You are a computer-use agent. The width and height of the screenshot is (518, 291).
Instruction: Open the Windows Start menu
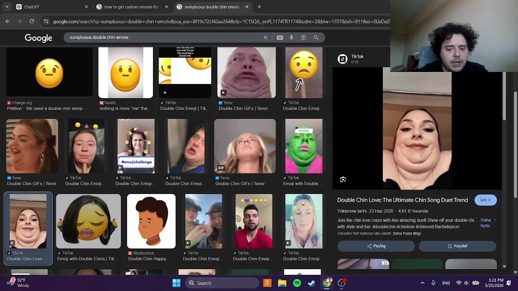point(176,283)
